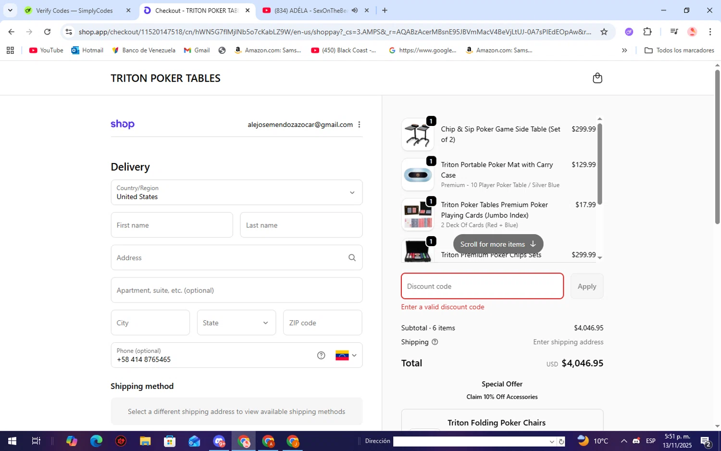721x451 pixels.
Task: Select the Checkout TRITON POKER tab
Action: point(196,10)
